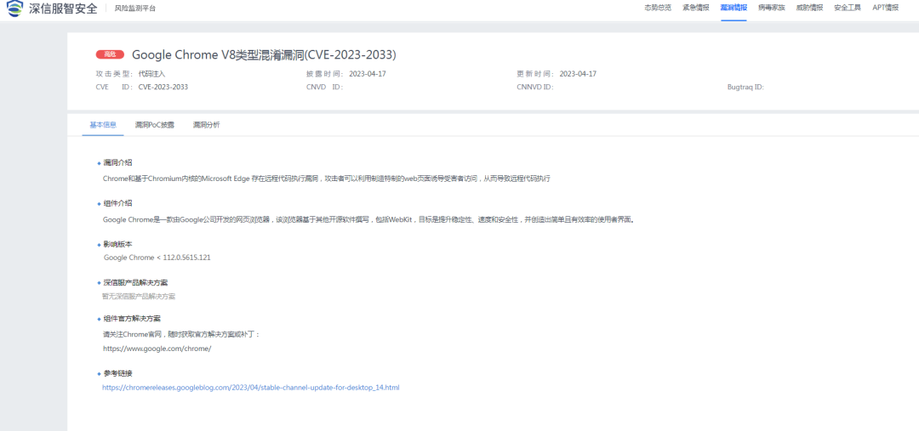Open the 安全工具 nav item
The image size is (919, 431).
(848, 9)
